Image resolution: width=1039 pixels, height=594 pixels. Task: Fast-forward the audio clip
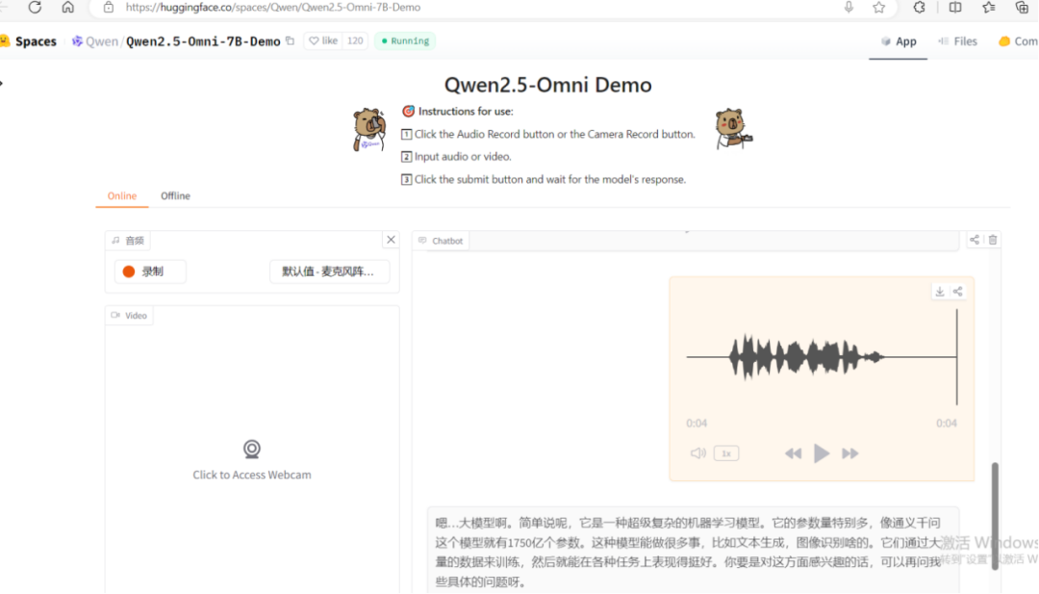tap(850, 453)
